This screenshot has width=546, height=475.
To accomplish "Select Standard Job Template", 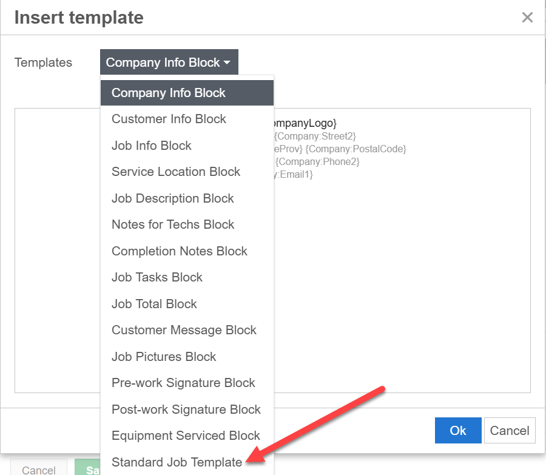I will [177, 462].
